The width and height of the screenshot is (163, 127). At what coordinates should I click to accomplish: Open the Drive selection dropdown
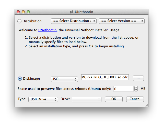coord(87,99)
